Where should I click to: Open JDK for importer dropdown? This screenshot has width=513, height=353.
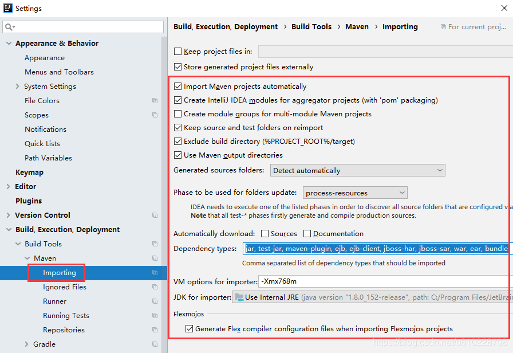click(x=372, y=297)
